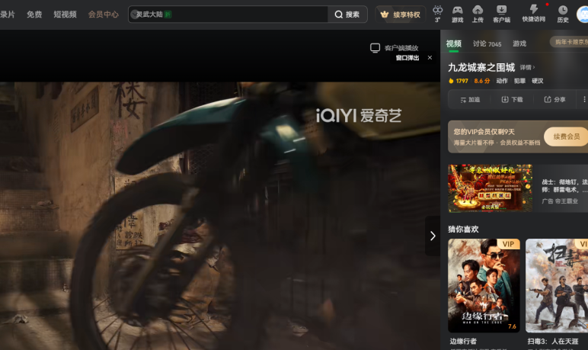
Task: Click the 分享 share button
Action: coord(554,100)
